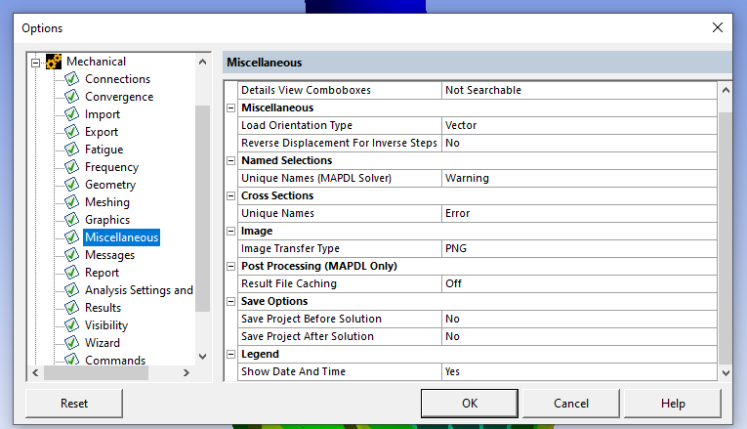Image resolution: width=747 pixels, height=429 pixels.
Task: Click the checkmark icon beside Results
Action: coord(71,308)
